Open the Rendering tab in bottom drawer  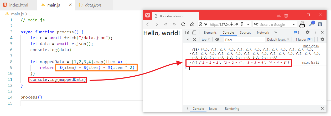tap(232, 109)
